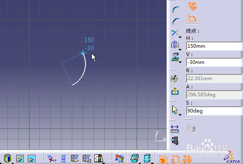Viewport: 243px width, 164px height.
Task: Expand traffic light icon dropdown arrow
Action: 103,163
